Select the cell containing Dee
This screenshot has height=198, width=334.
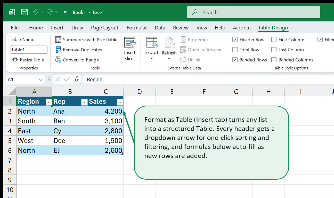(70, 140)
